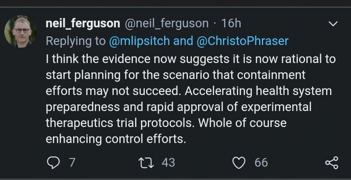The height and width of the screenshot is (180, 351).
Task: Click the "Replying to" label text
Action: 75,41
